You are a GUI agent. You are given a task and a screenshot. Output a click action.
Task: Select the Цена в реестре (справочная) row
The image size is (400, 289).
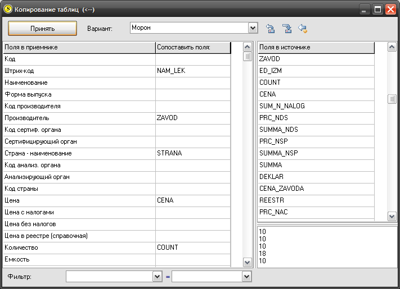point(79,236)
